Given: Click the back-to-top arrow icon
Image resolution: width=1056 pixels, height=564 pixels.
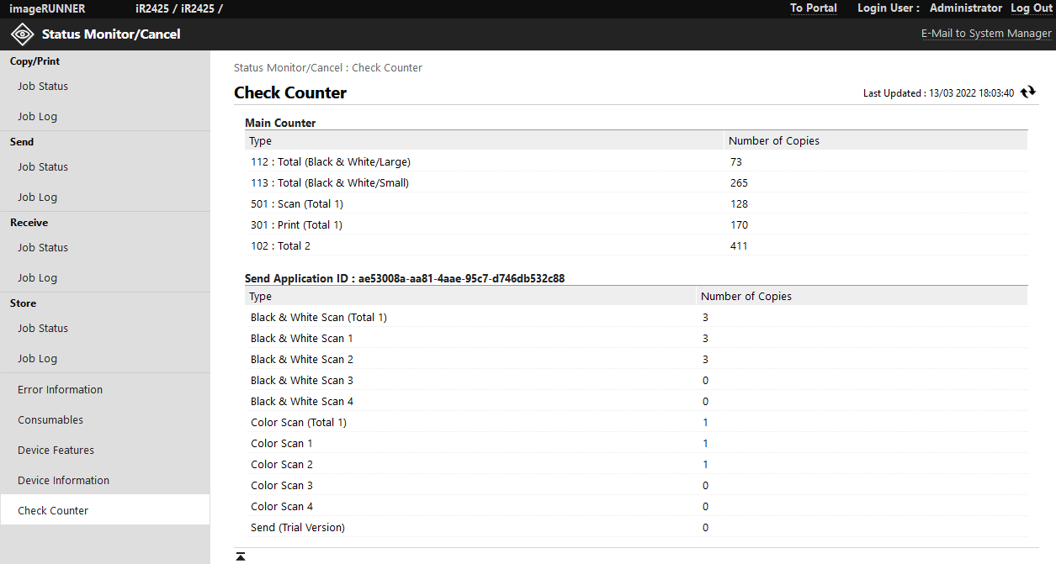Looking at the screenshot, I should [x=241, y=556].
